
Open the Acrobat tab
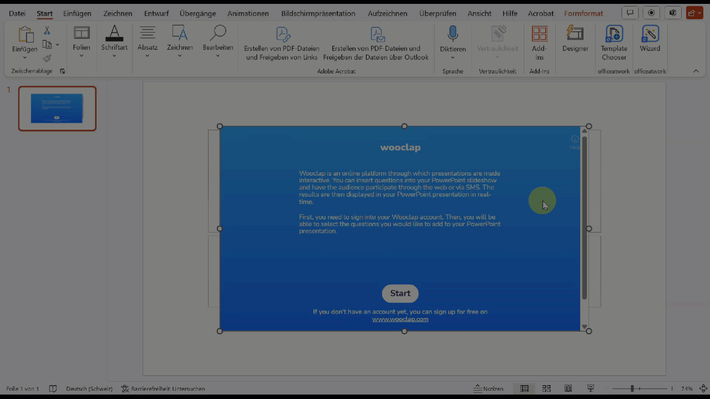pyautogui.click(x=540, y=13)
